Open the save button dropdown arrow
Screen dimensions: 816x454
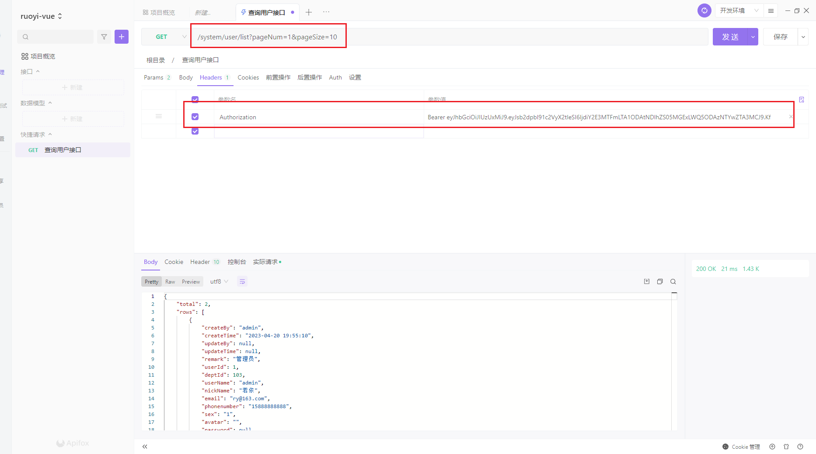click(803, 37)
